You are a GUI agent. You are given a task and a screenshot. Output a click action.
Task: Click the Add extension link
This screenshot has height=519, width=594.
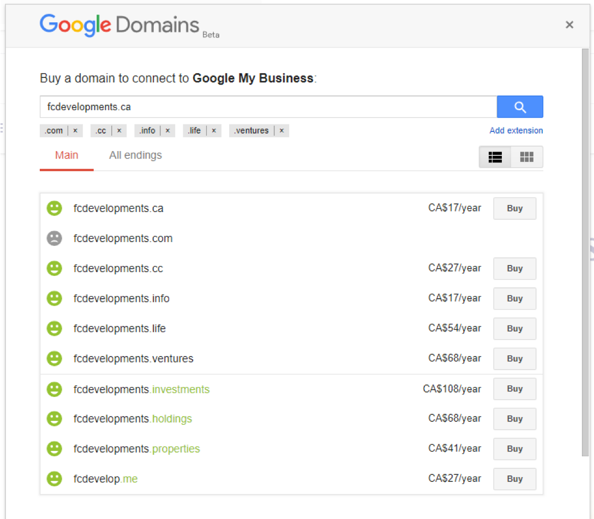coord(516,131)
